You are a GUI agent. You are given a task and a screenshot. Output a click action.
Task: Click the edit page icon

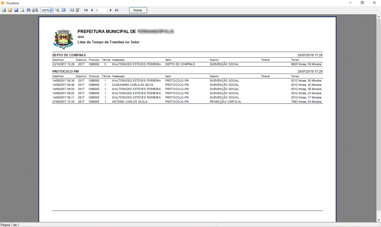coord(78,10)
